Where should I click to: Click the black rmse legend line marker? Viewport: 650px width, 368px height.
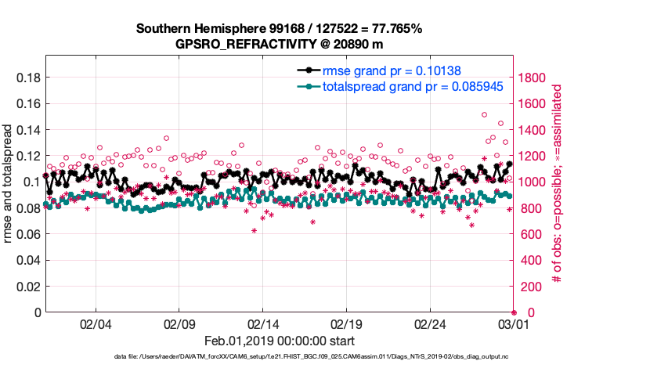pyautogui.click(x=310, y=70)
